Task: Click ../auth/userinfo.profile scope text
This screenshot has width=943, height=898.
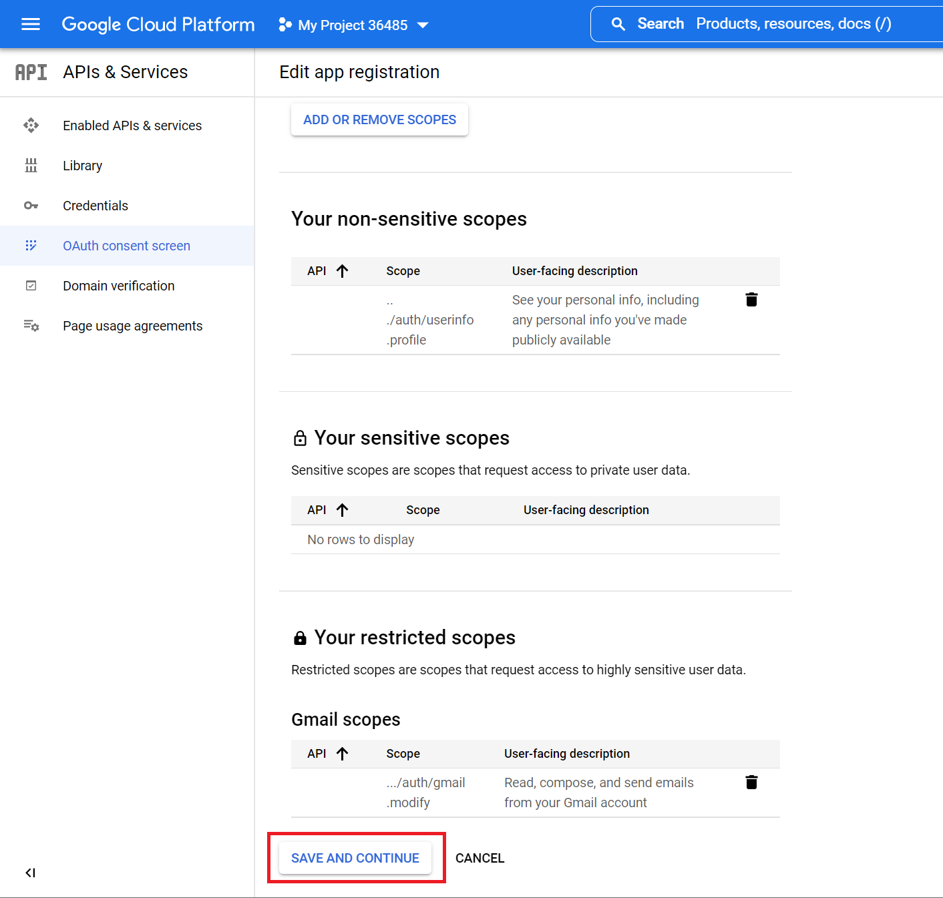Action: click(429, 320)
